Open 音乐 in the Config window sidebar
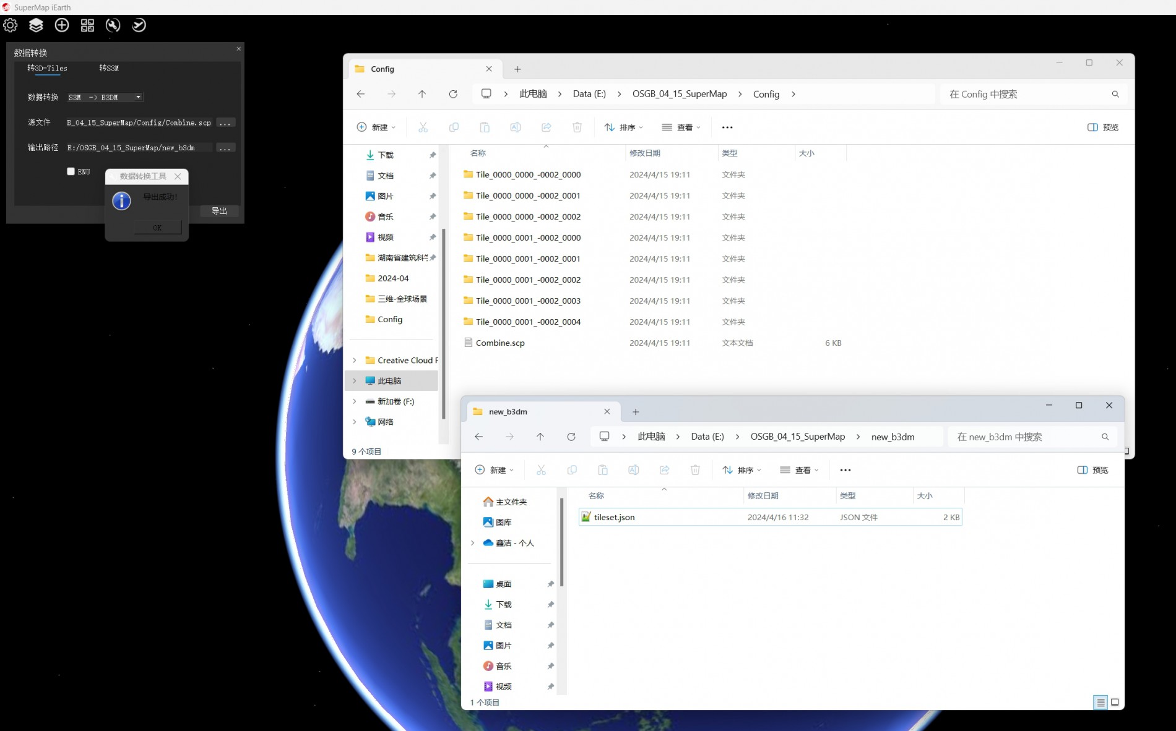This screenshot has height=731, width=1176. (386, 216)
